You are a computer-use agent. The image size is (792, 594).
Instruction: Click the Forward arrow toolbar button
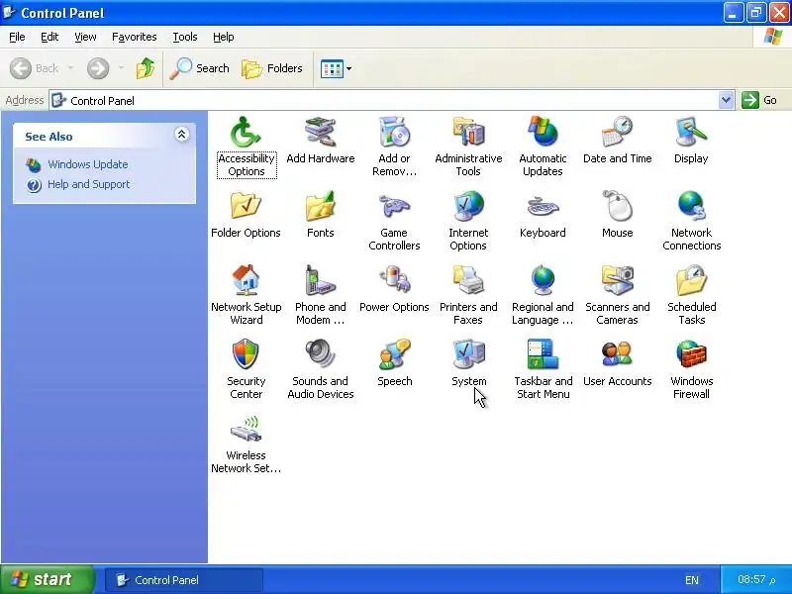point(98,68)
